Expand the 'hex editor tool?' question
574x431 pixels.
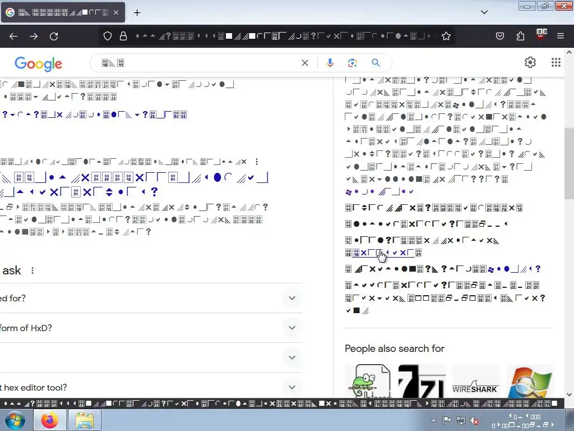pos(151,387)
